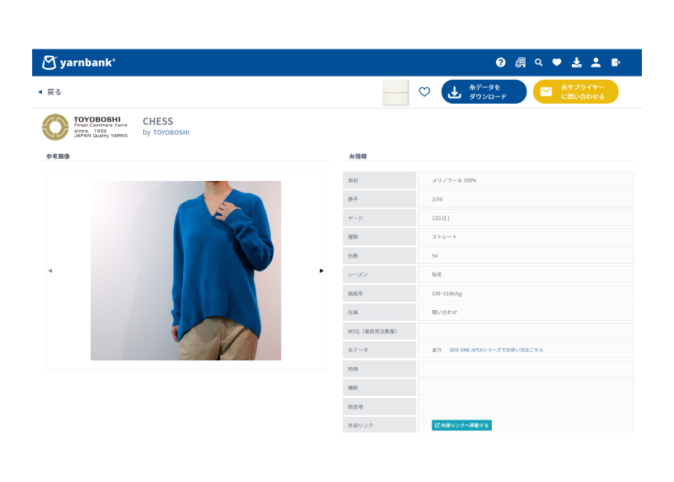
Task: Click the building list icon in header
Action: 520,63
